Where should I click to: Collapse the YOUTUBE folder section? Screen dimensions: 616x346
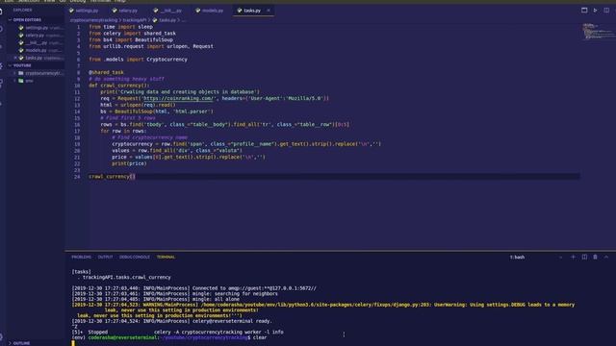point(21,65)
